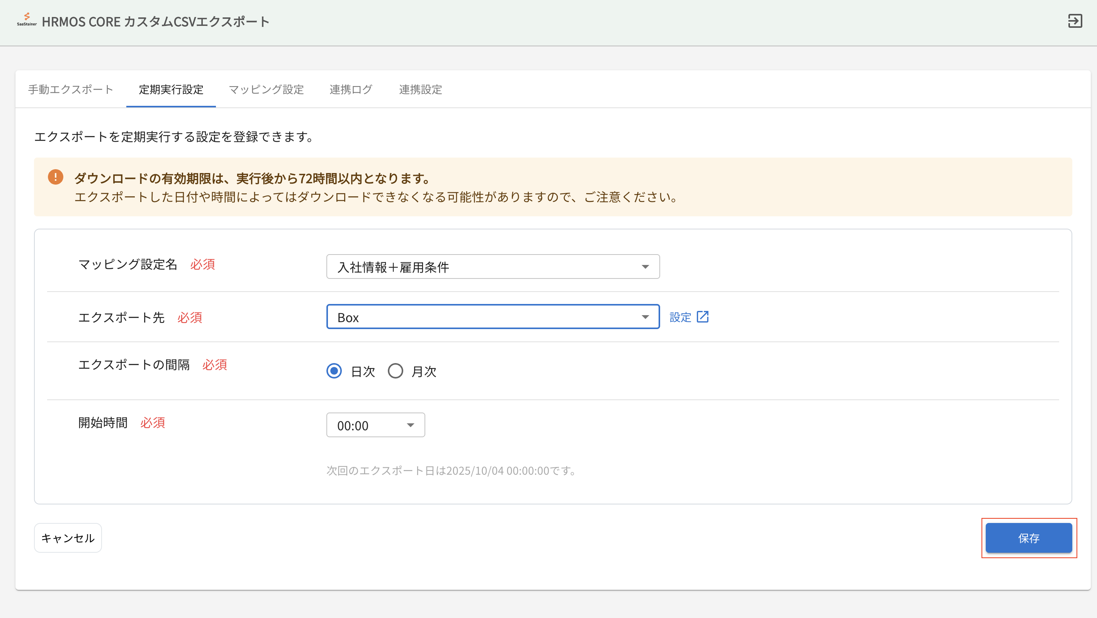Image resolution: width=1097 pixels, height=618 pixels.
Task: Click the external link icon beside 設定
Action: [x=703, y=317]
